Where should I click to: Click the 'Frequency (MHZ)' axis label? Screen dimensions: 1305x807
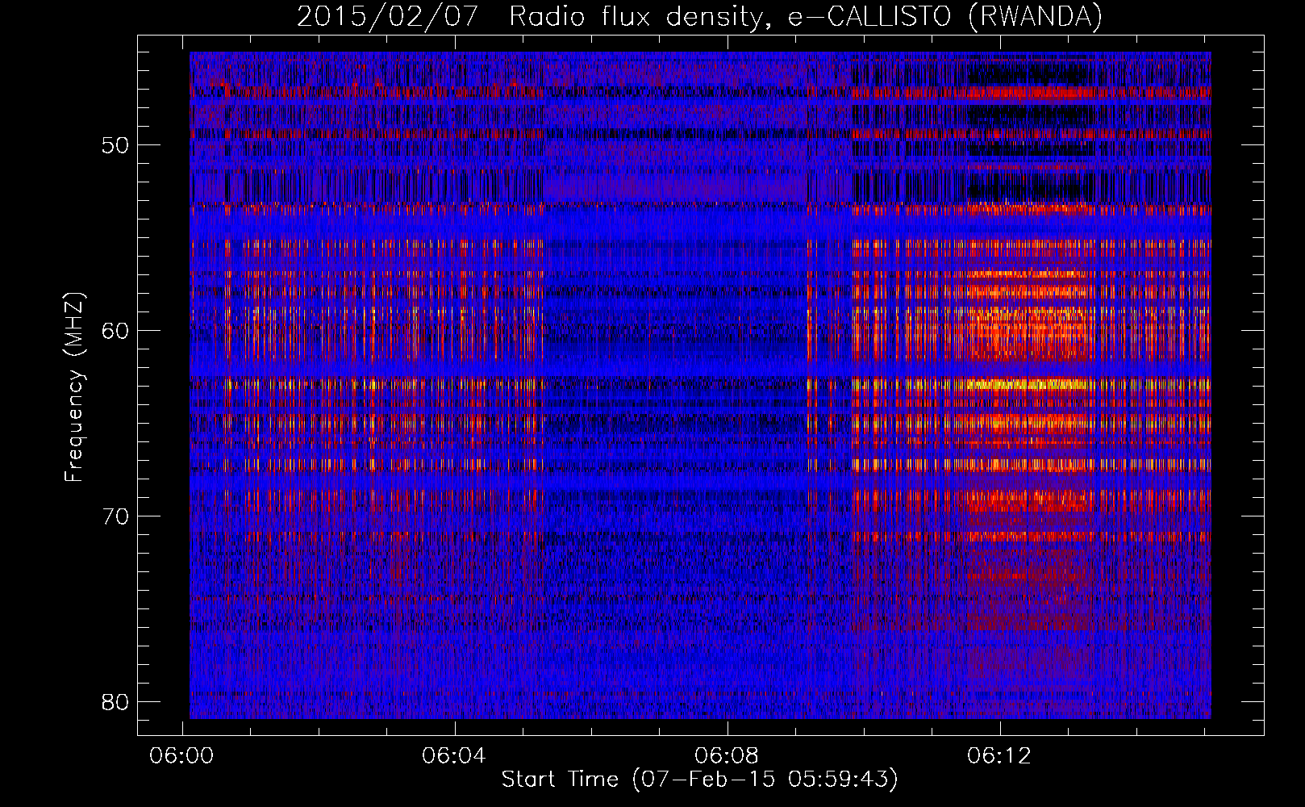(74, 387)
